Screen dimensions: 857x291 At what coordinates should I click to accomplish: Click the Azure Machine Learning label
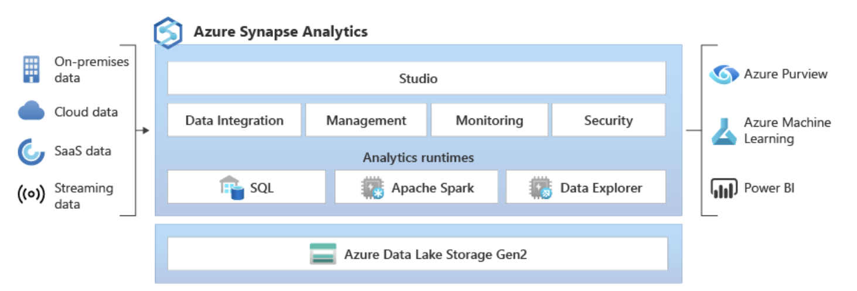point(787,130)
